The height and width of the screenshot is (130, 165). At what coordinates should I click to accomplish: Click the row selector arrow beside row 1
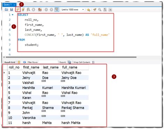5,73
